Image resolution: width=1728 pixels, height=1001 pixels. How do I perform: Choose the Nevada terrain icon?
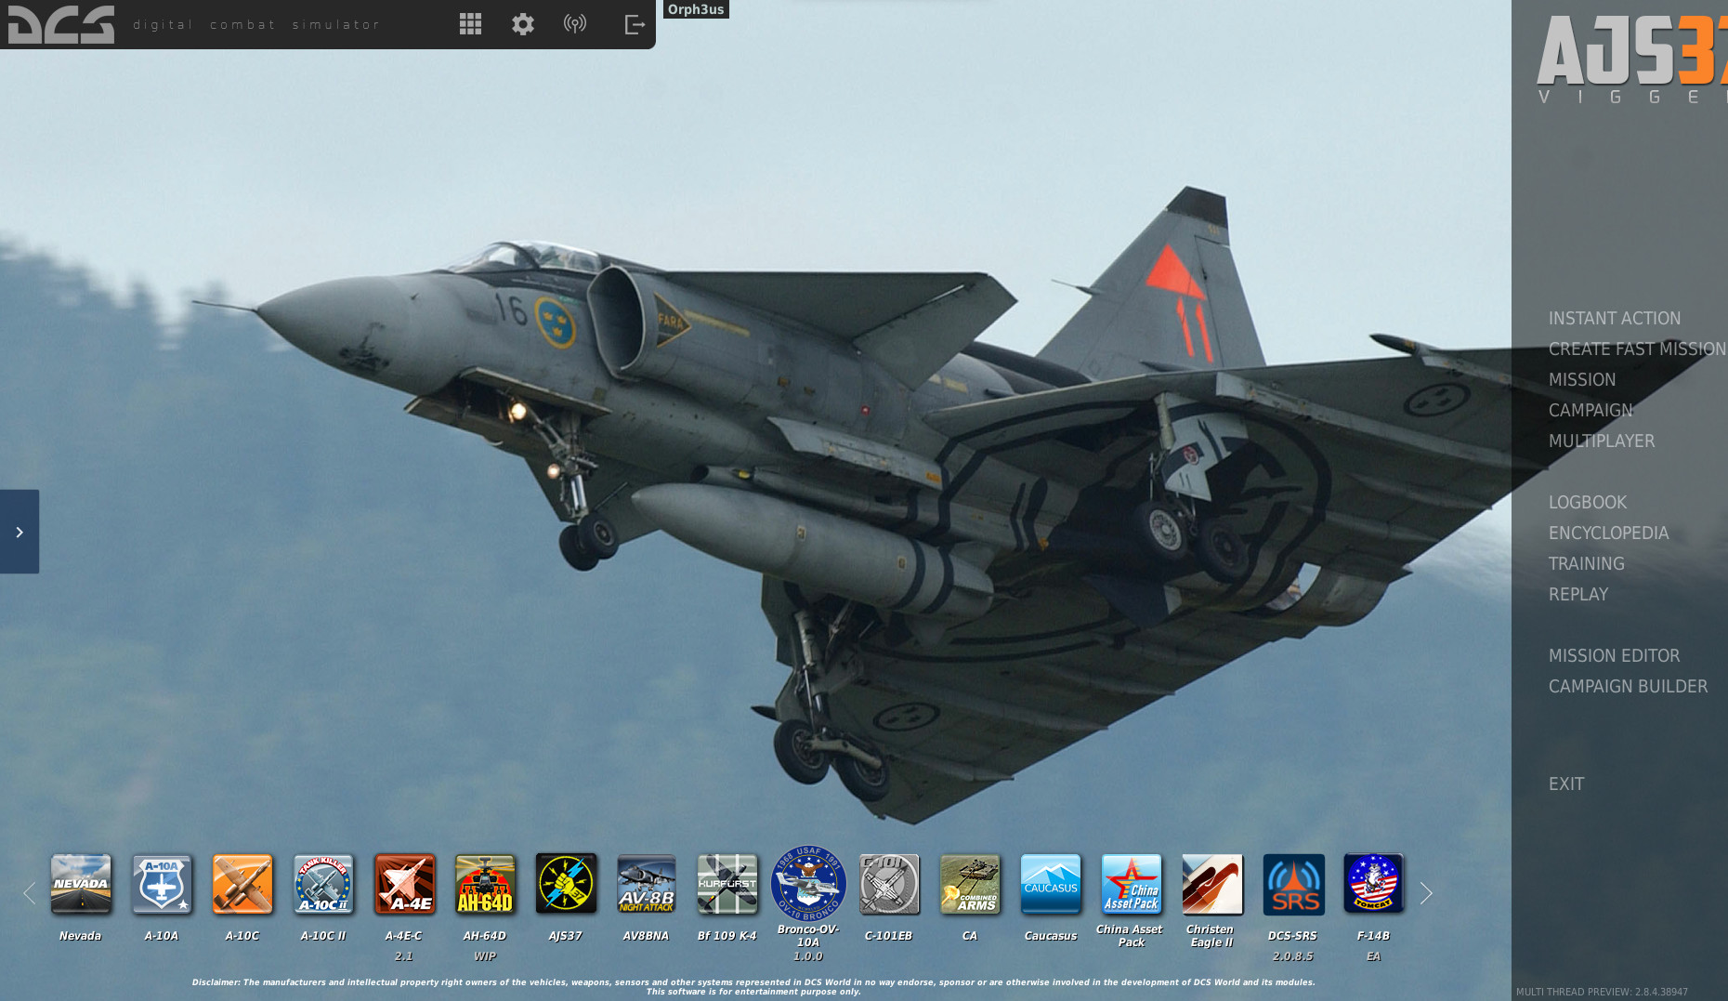tap(81, 884)
